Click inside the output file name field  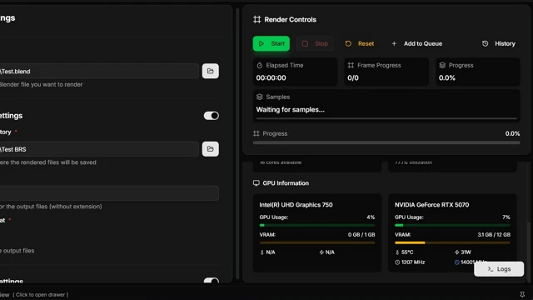coord(109,193)
